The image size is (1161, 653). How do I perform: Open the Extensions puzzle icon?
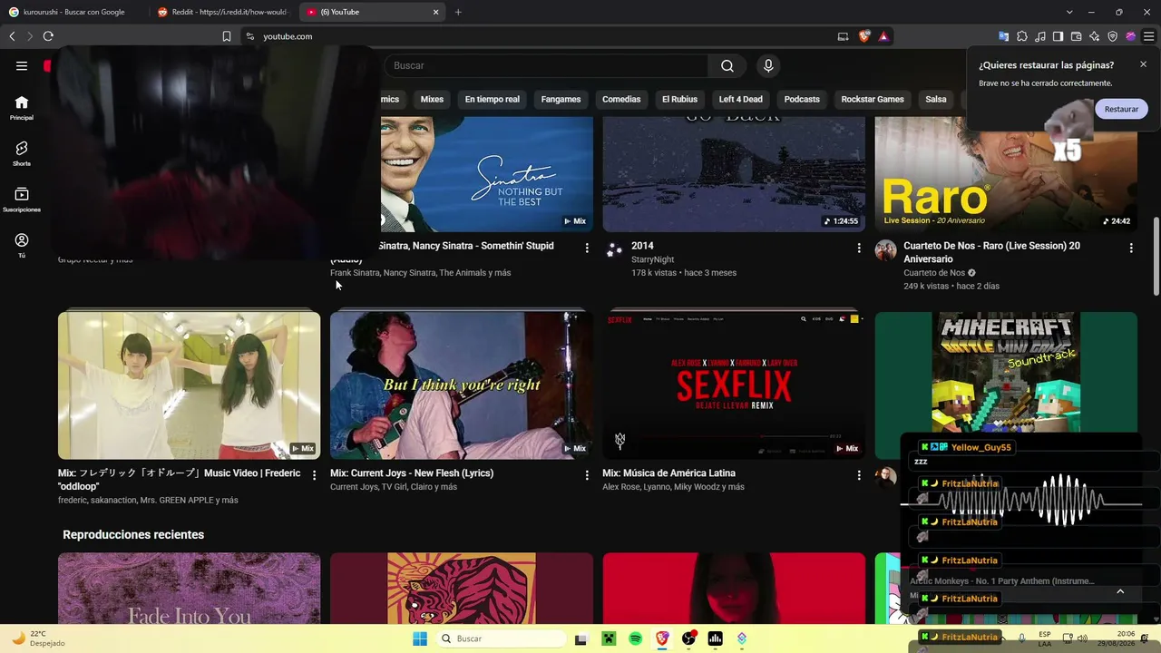1022,36
